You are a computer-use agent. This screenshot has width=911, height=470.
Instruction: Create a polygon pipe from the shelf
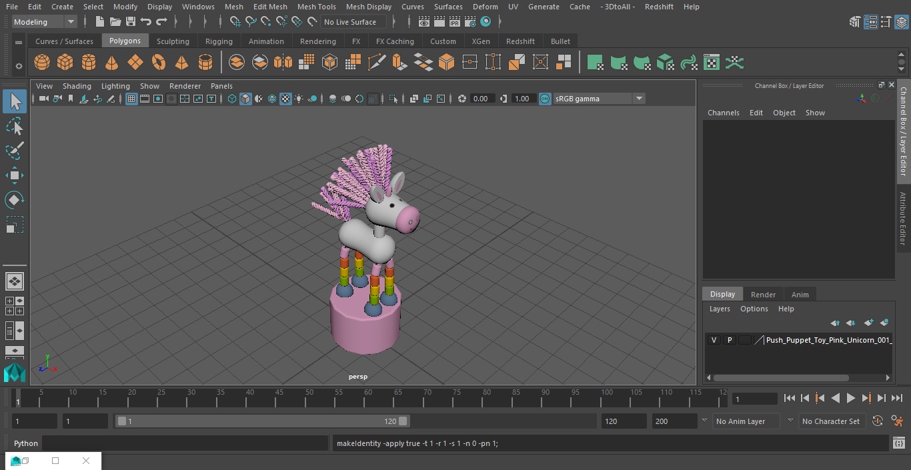pyautogui.click(x=205, y=63)
